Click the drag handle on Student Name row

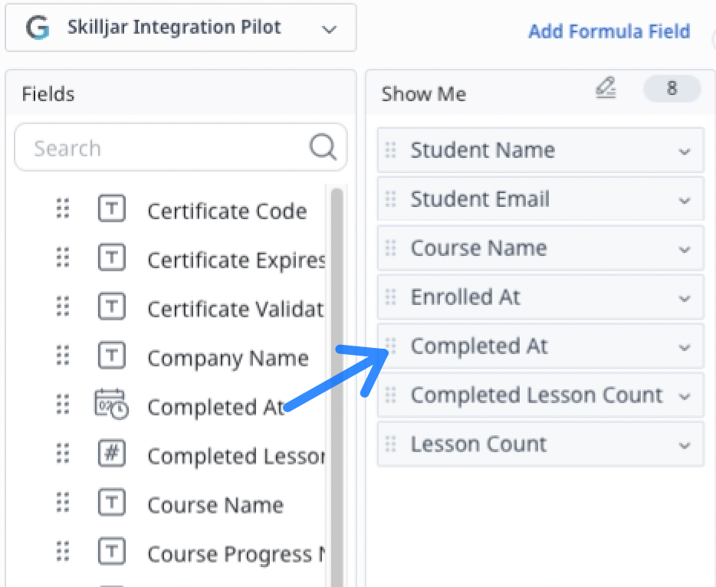(390, 149)
